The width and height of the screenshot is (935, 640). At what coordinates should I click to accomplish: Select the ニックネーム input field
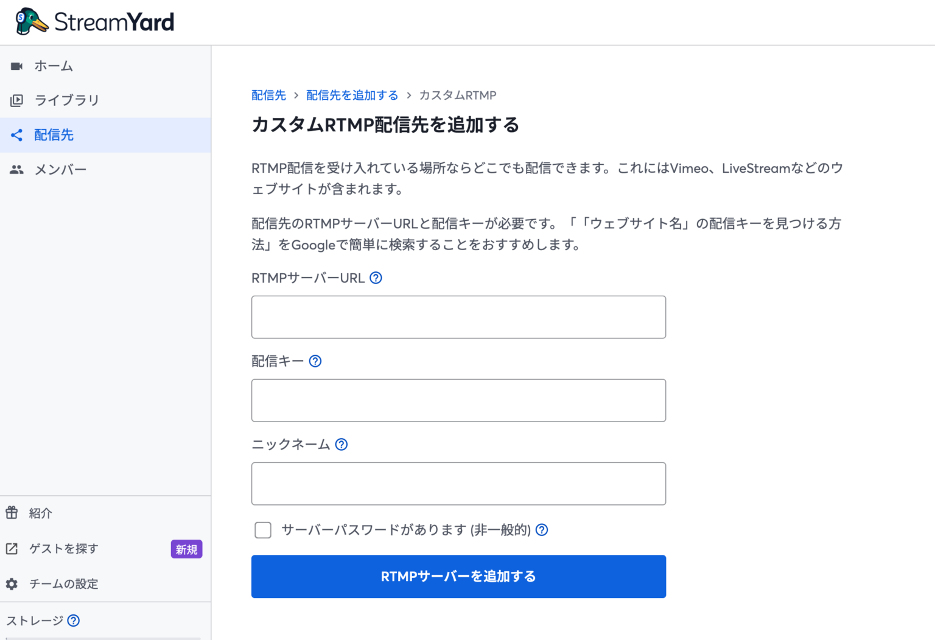coord(458,484)
